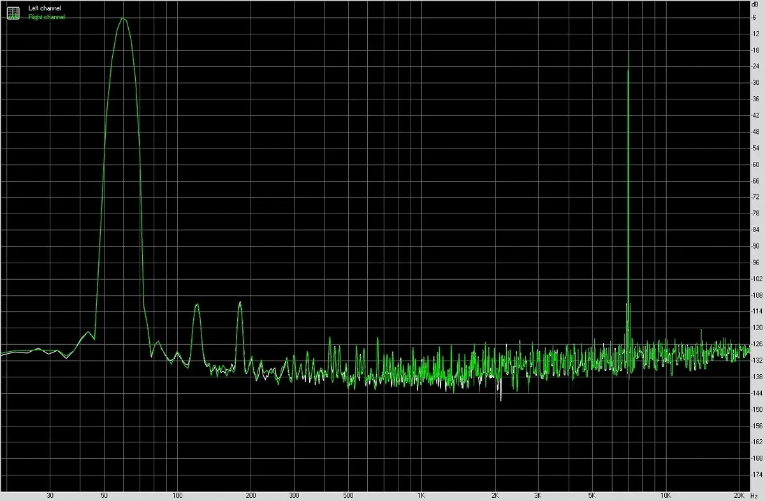Click the "3K" frequency axis label
Screen dimensions: 765x501
(x=538, y=495)
